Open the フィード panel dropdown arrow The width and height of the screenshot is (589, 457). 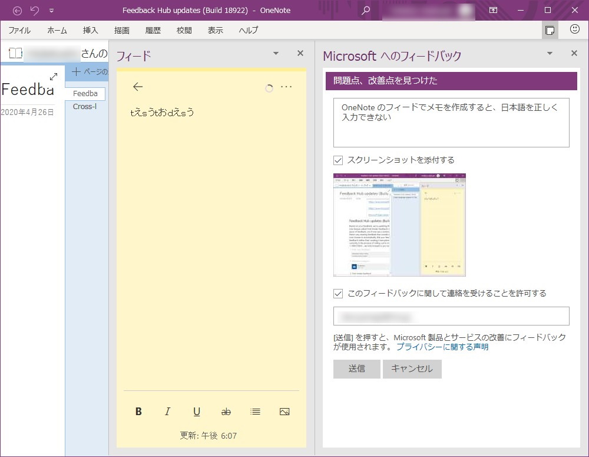pyautogui.click(x=276, y=53)
